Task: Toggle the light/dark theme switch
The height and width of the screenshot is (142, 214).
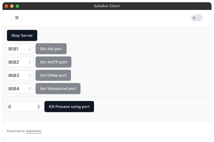Action: coord(197,18)
